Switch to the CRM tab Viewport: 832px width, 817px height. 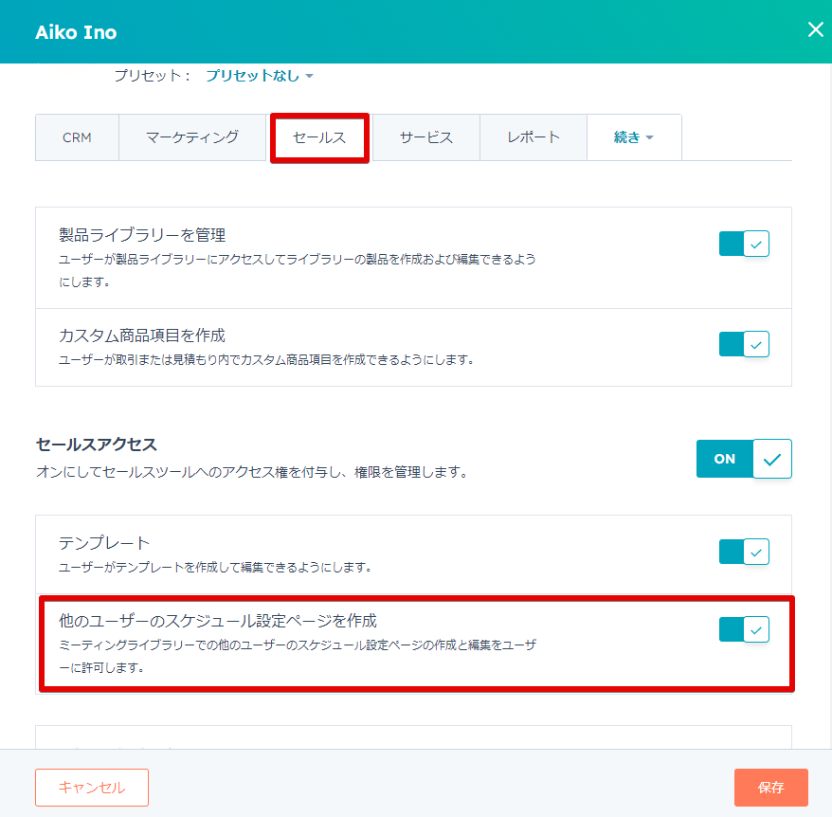(77, 137)
